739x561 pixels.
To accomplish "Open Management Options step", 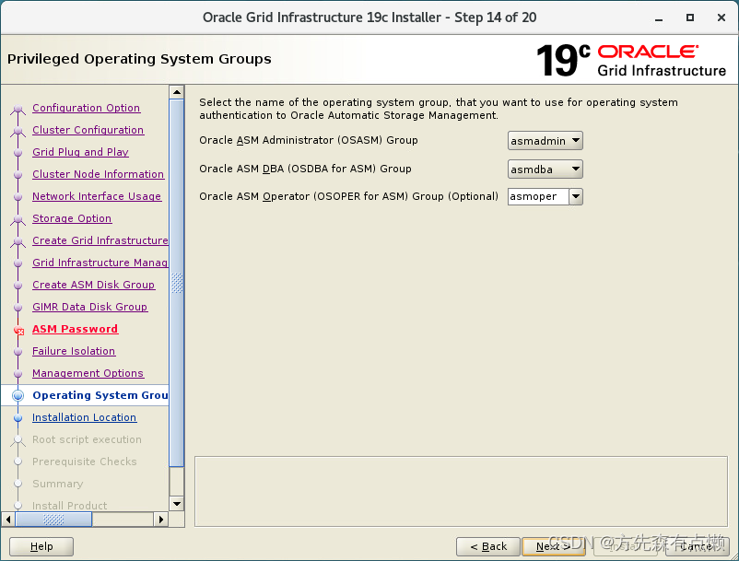I will [88, 373].
